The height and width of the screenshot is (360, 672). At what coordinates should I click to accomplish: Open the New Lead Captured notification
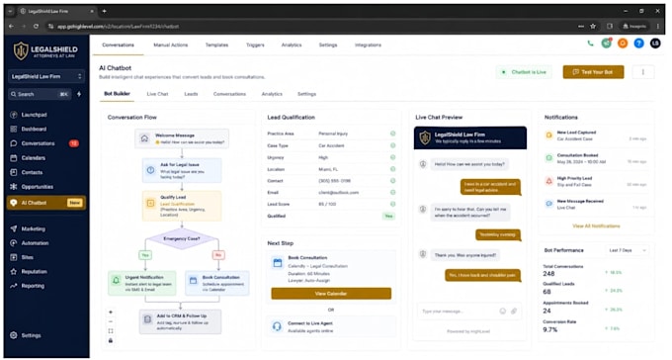tap(596, 135)
